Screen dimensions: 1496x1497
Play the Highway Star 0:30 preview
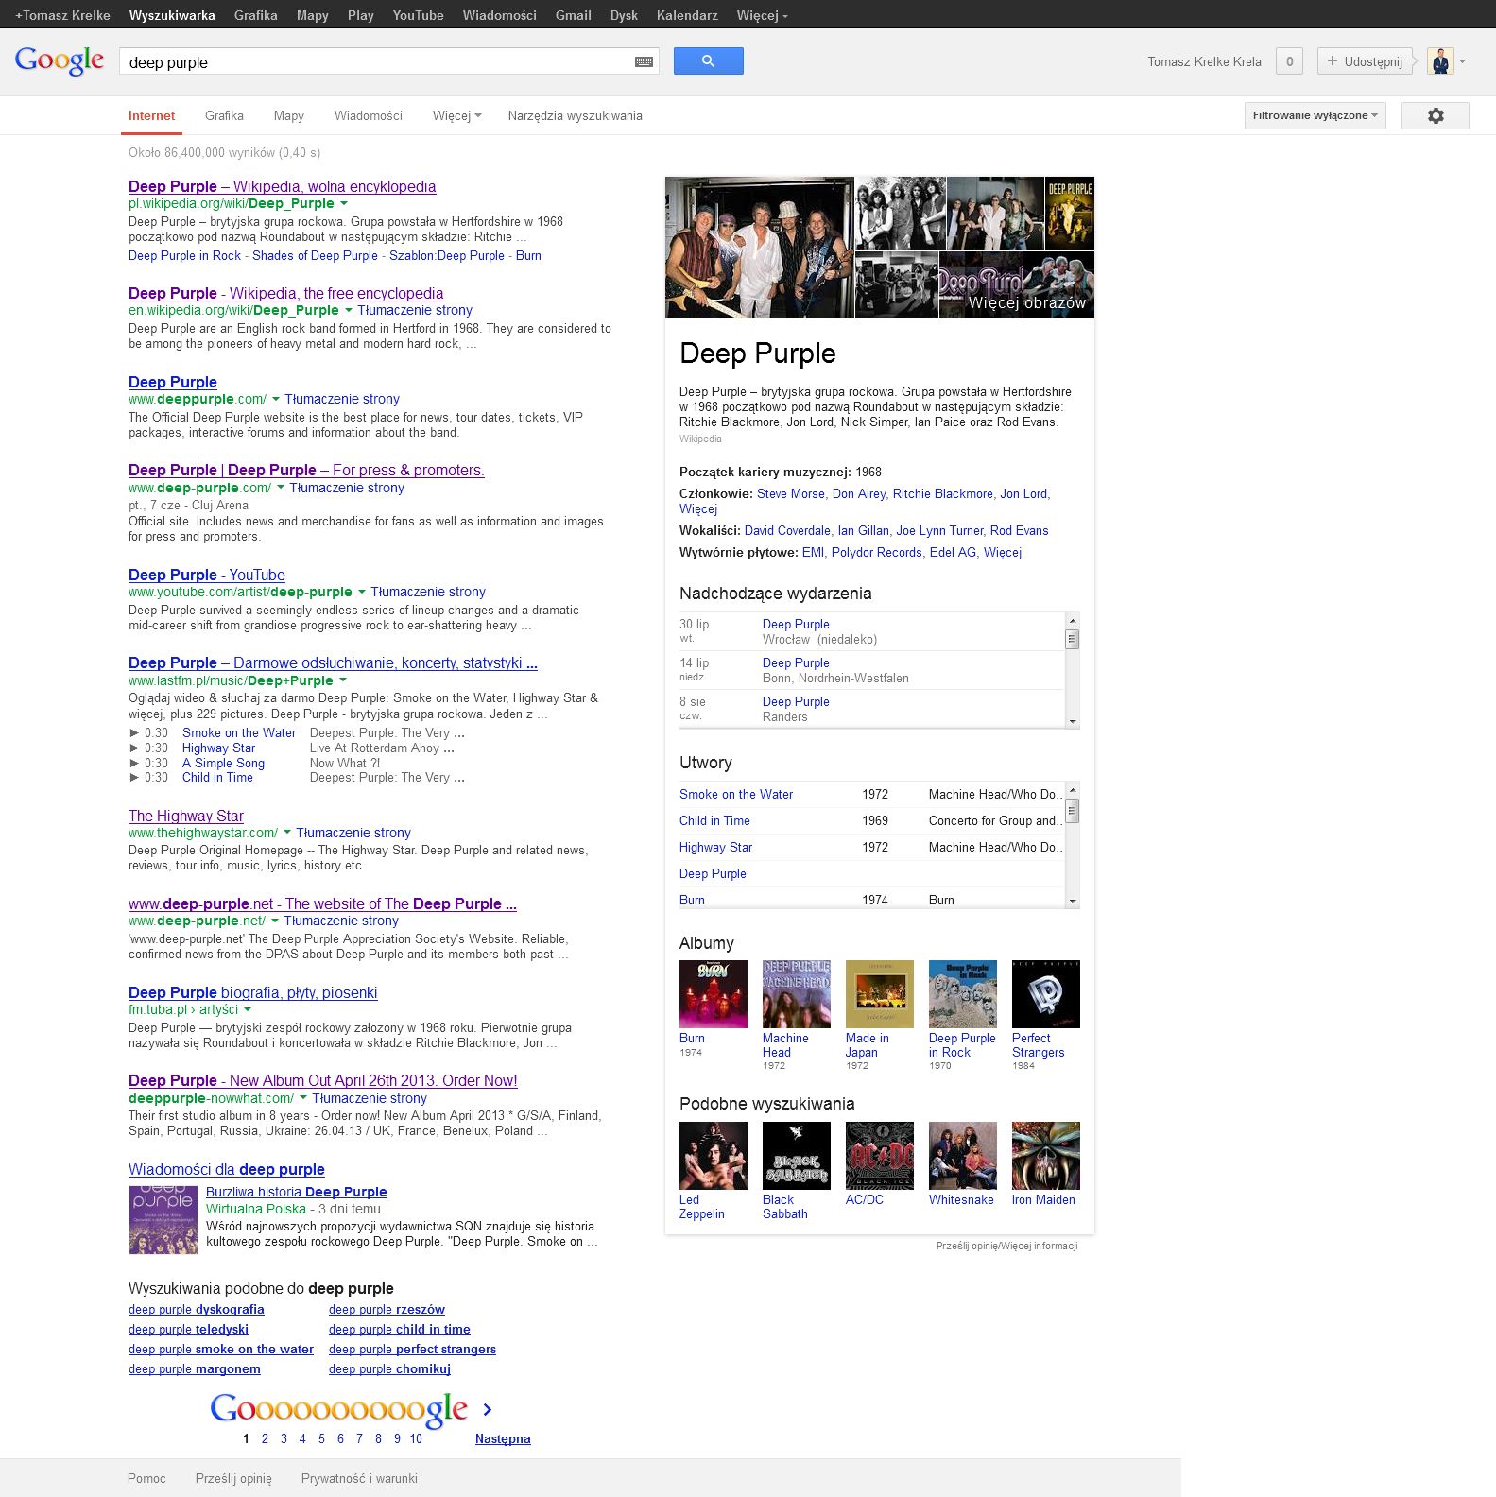pos(134,748)
